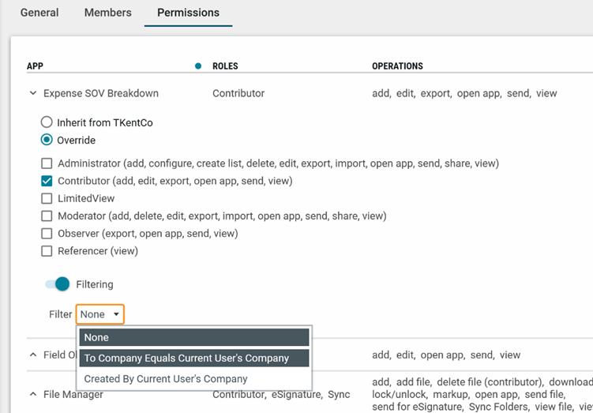593x413 pixels.
Task: Pick To Company Equals Current User's Company
Action: pos(194,358)
